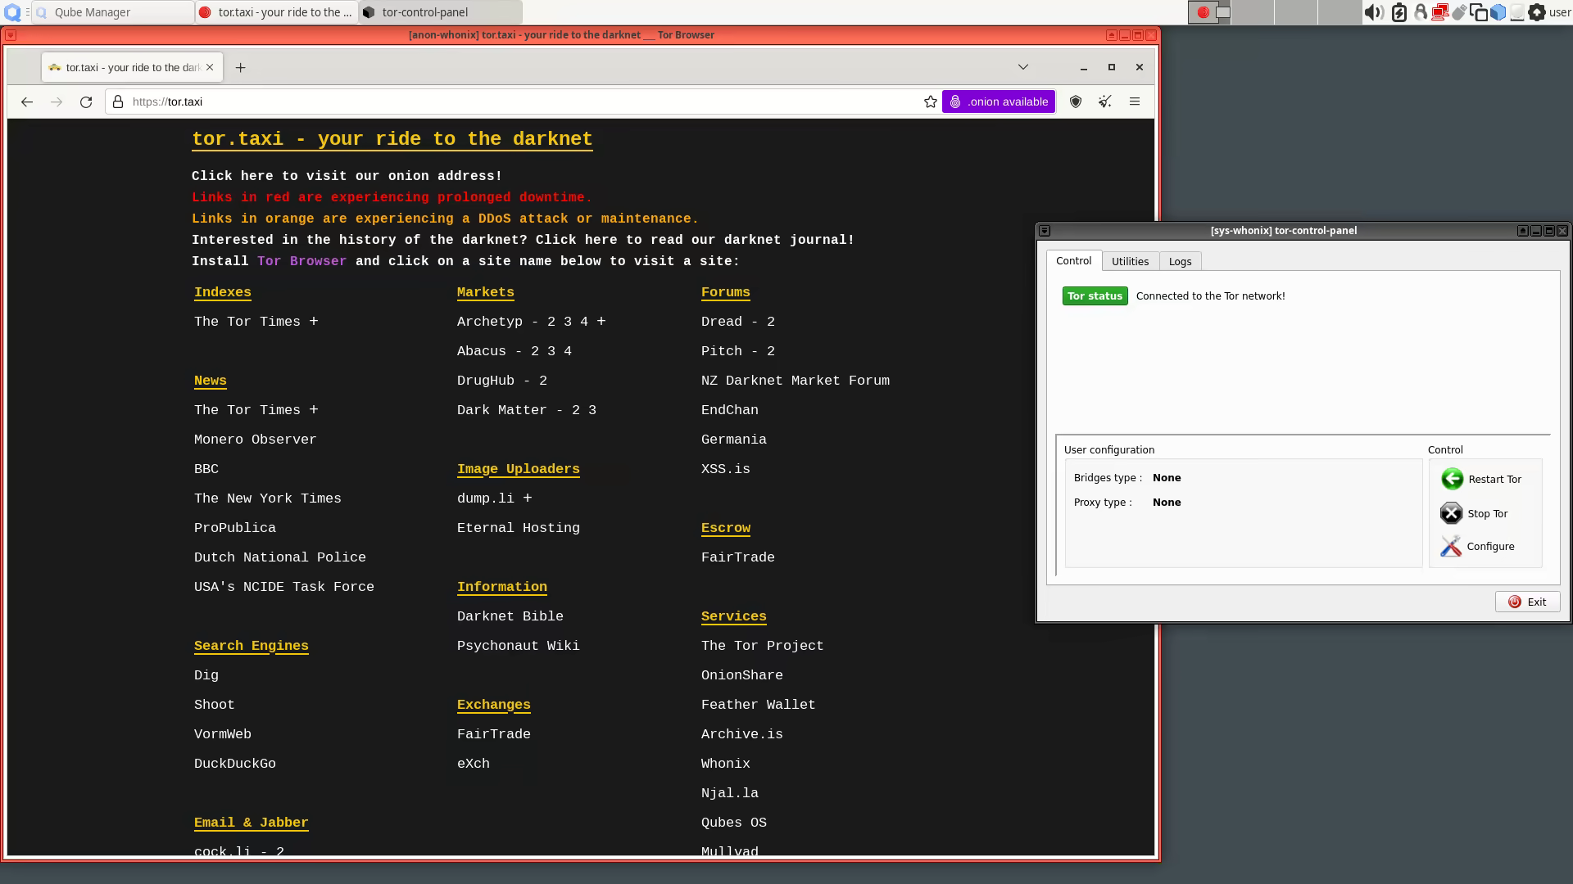Open the Dread forum link

(722, 322)
